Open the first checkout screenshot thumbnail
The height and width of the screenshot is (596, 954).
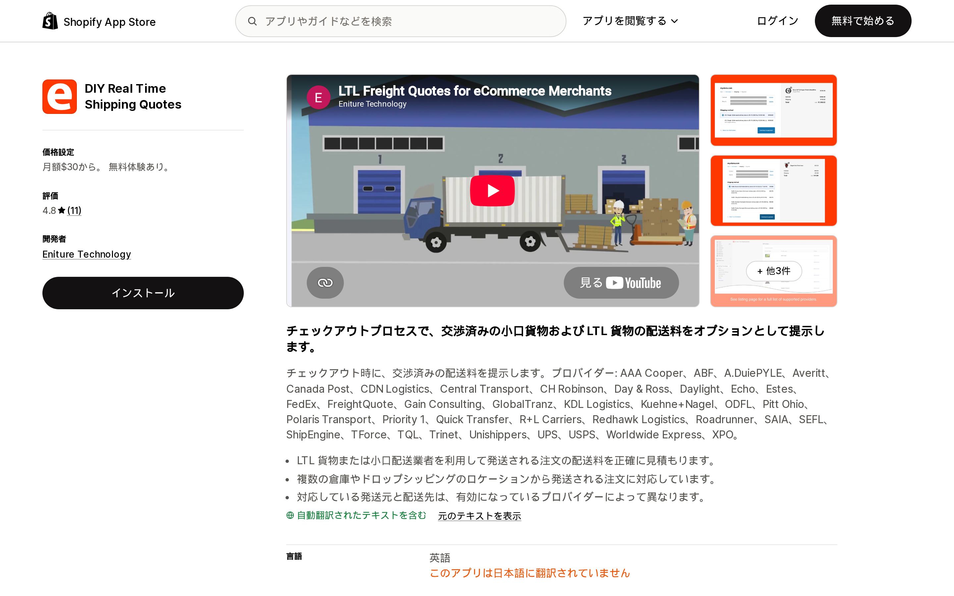(x=773, y=110)
